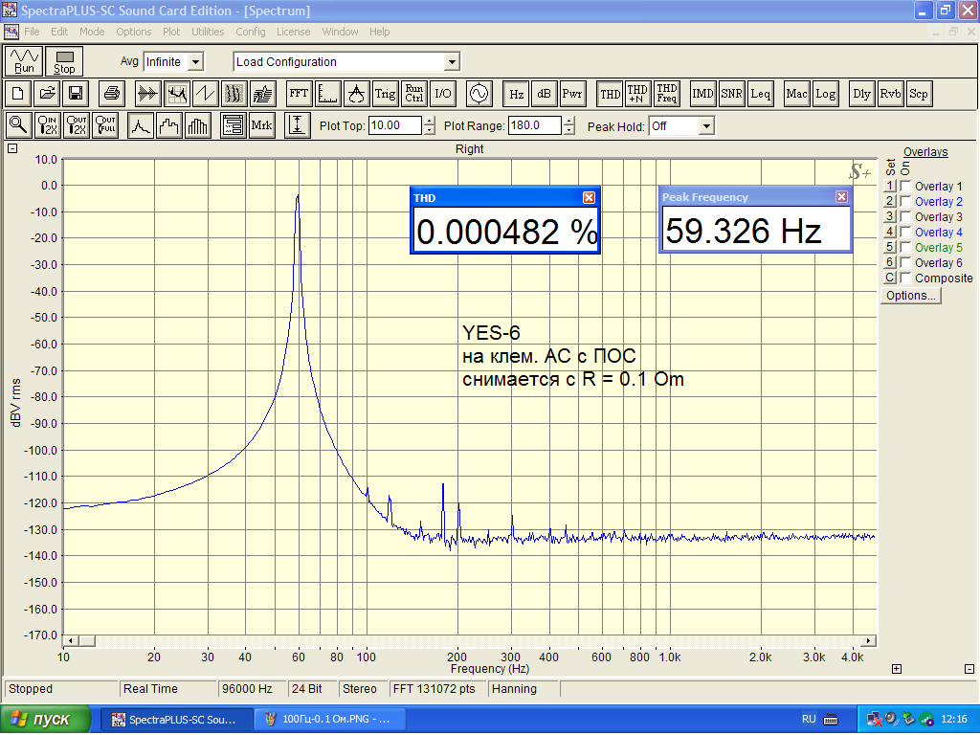The width and height of the screenshot is (980, 735).
Task: Check the Composite overlay box
Action: [905, 278]
